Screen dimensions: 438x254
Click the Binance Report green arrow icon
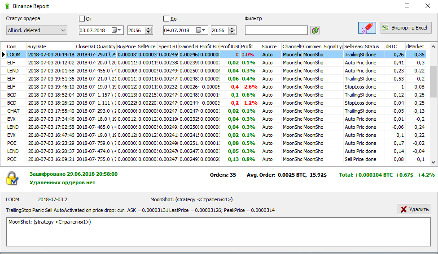click(7, 6)
